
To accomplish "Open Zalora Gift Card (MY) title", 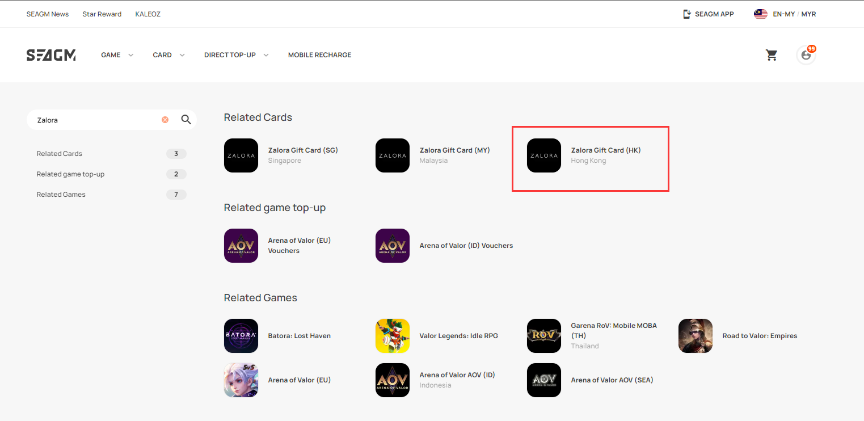I will coord(455,150).
